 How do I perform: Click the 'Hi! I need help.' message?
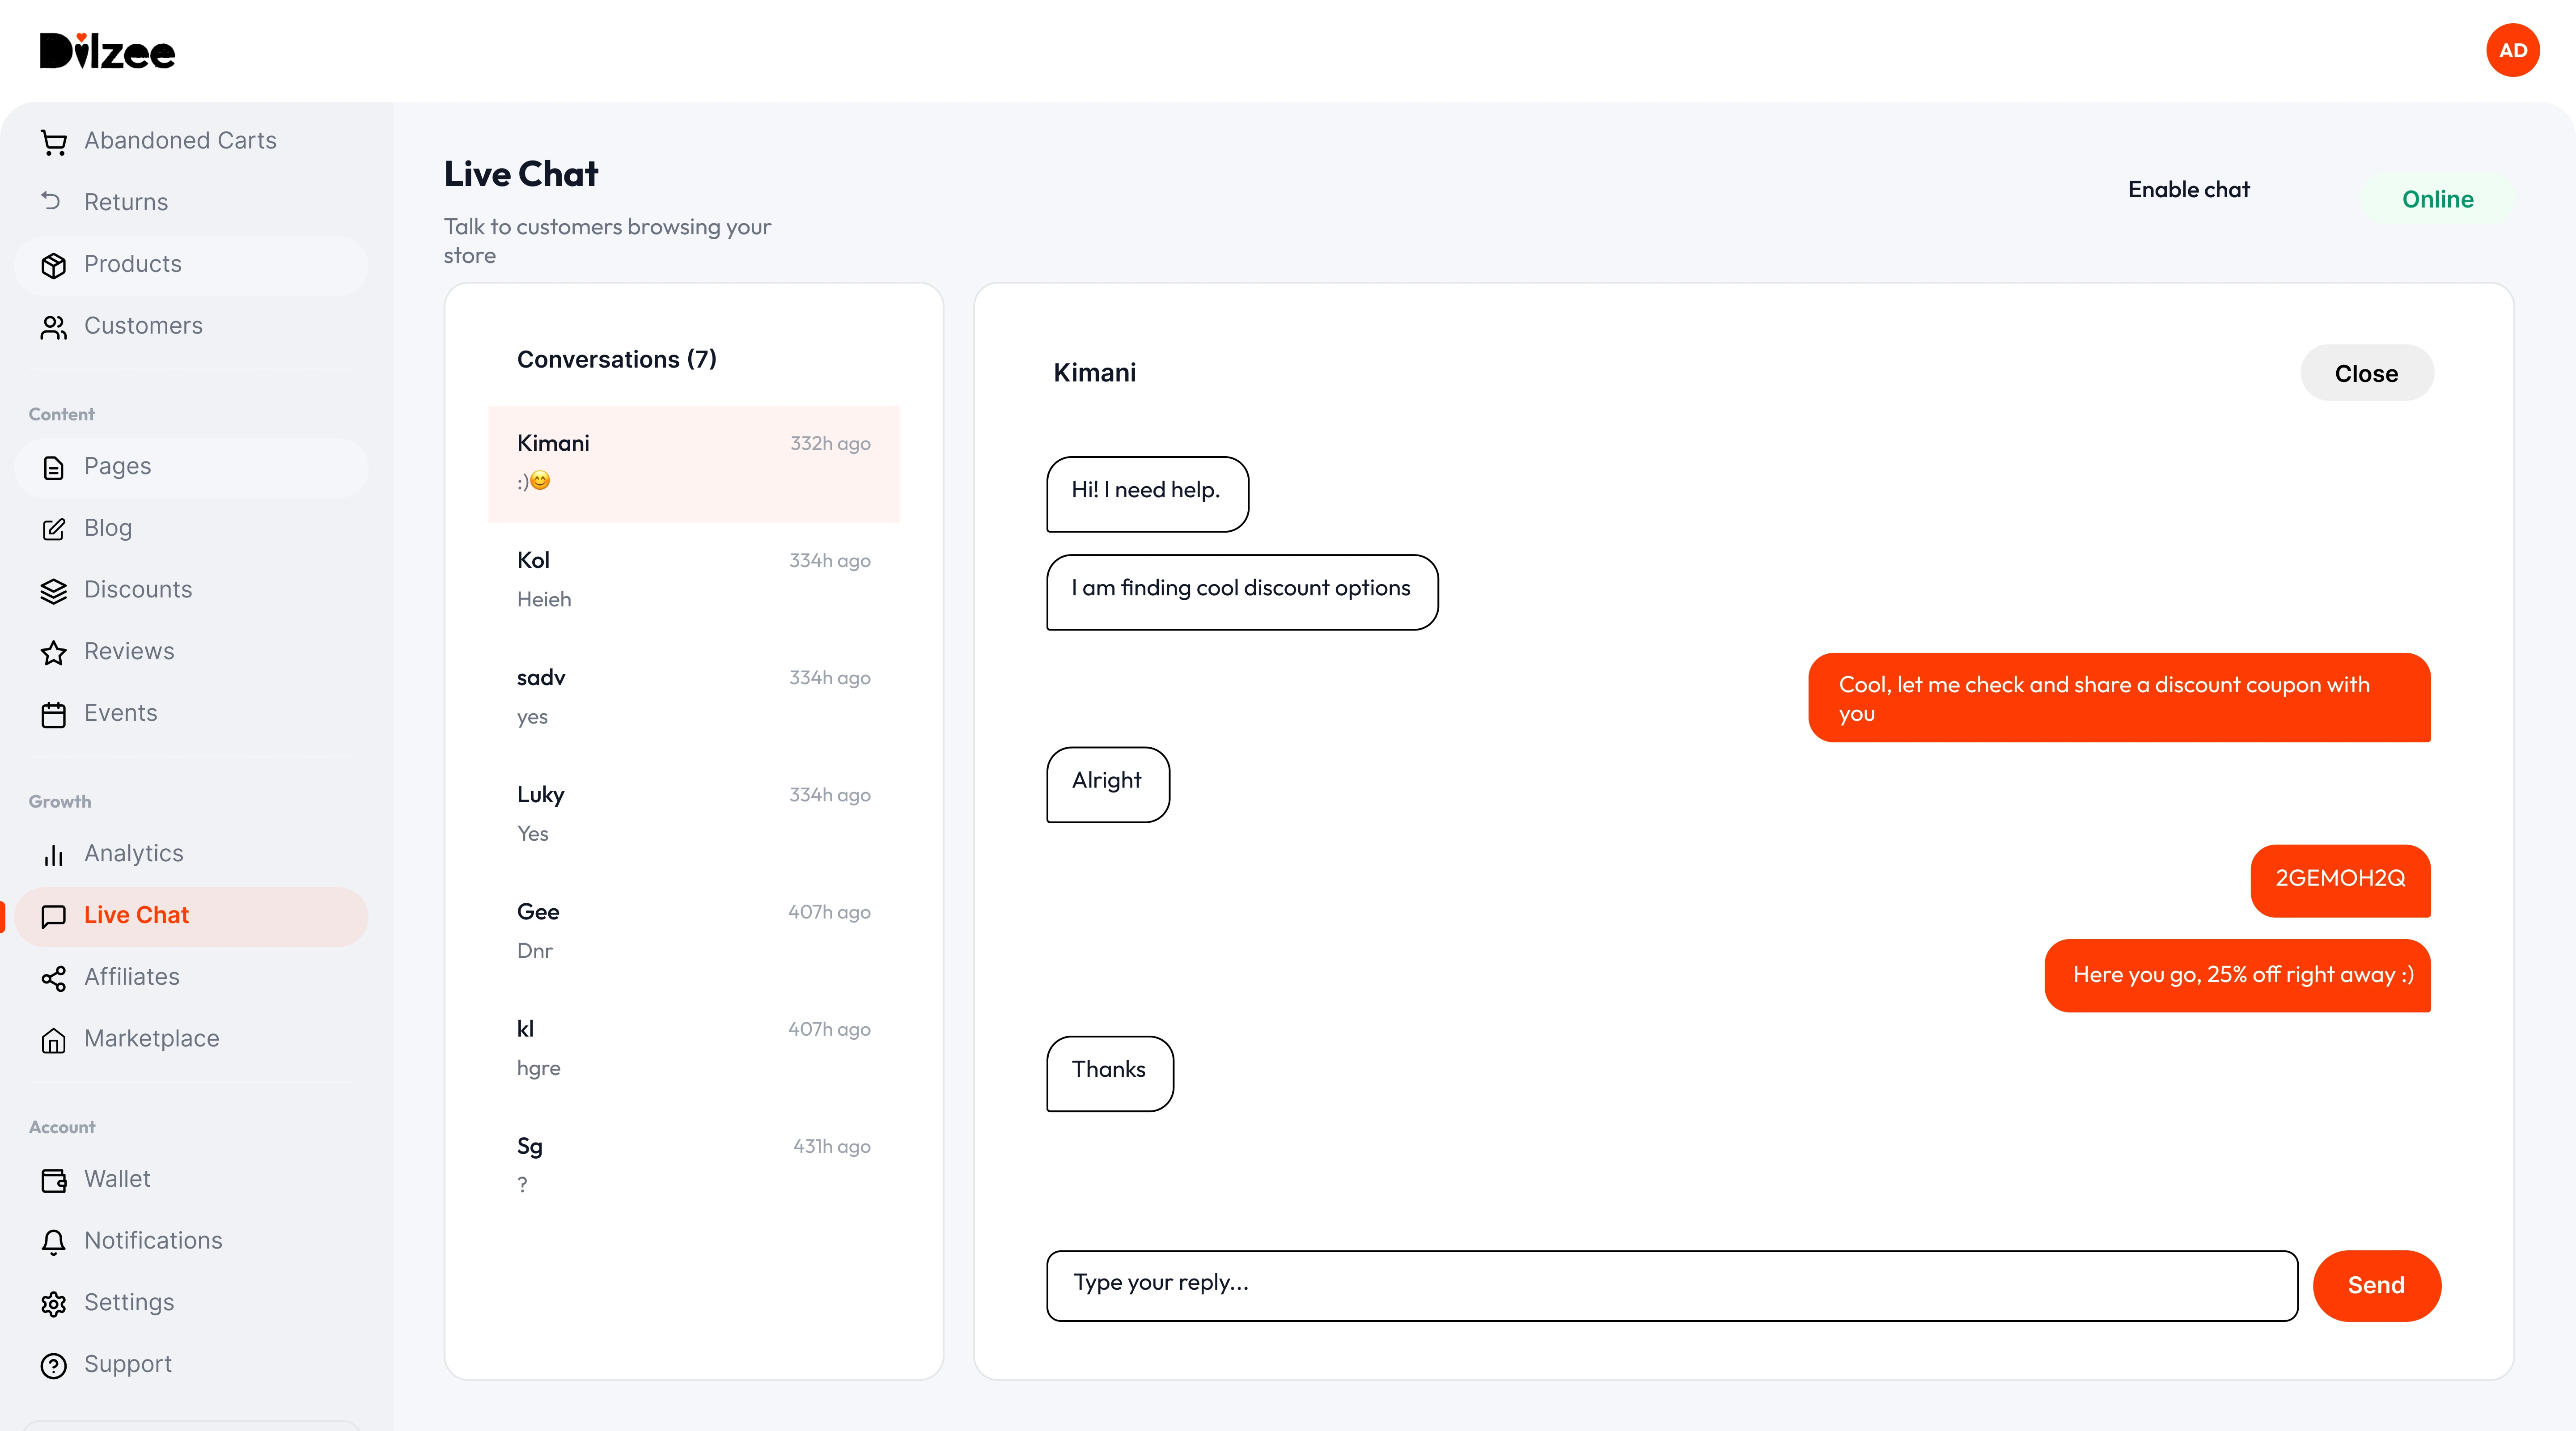pyautogui.click(x=1147, y=494)
